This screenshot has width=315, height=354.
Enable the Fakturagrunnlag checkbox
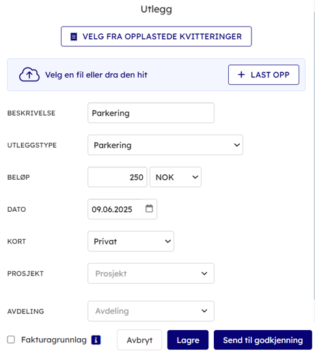(11, 340)
